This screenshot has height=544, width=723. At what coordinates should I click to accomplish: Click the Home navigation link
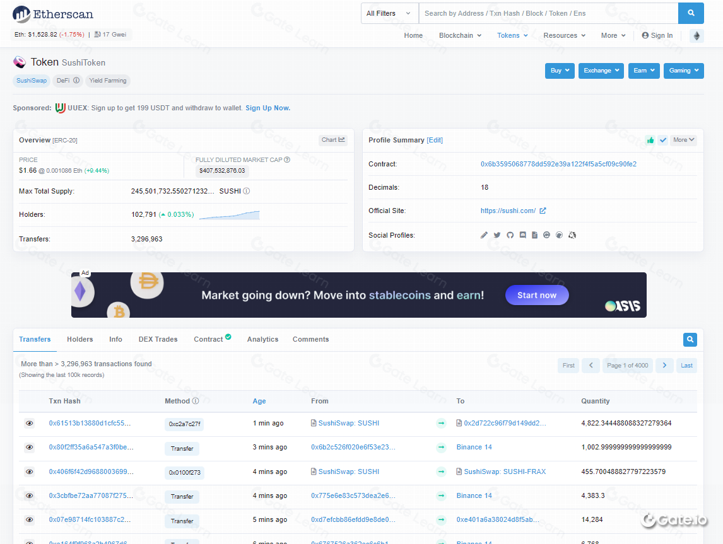point(413,35)
